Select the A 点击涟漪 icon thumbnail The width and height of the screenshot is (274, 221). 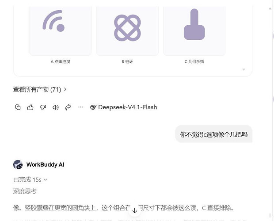[x=61, y=30]
